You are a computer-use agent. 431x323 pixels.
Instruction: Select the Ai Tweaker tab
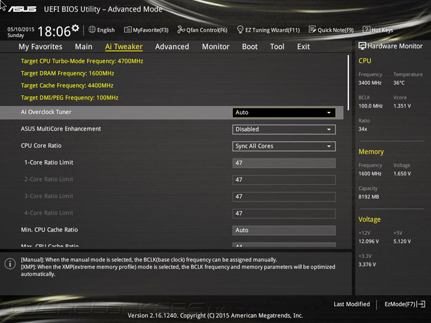[124, 47]
